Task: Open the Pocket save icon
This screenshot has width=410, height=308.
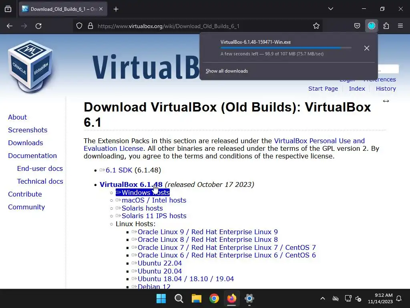Action: [x=357, y=26]
